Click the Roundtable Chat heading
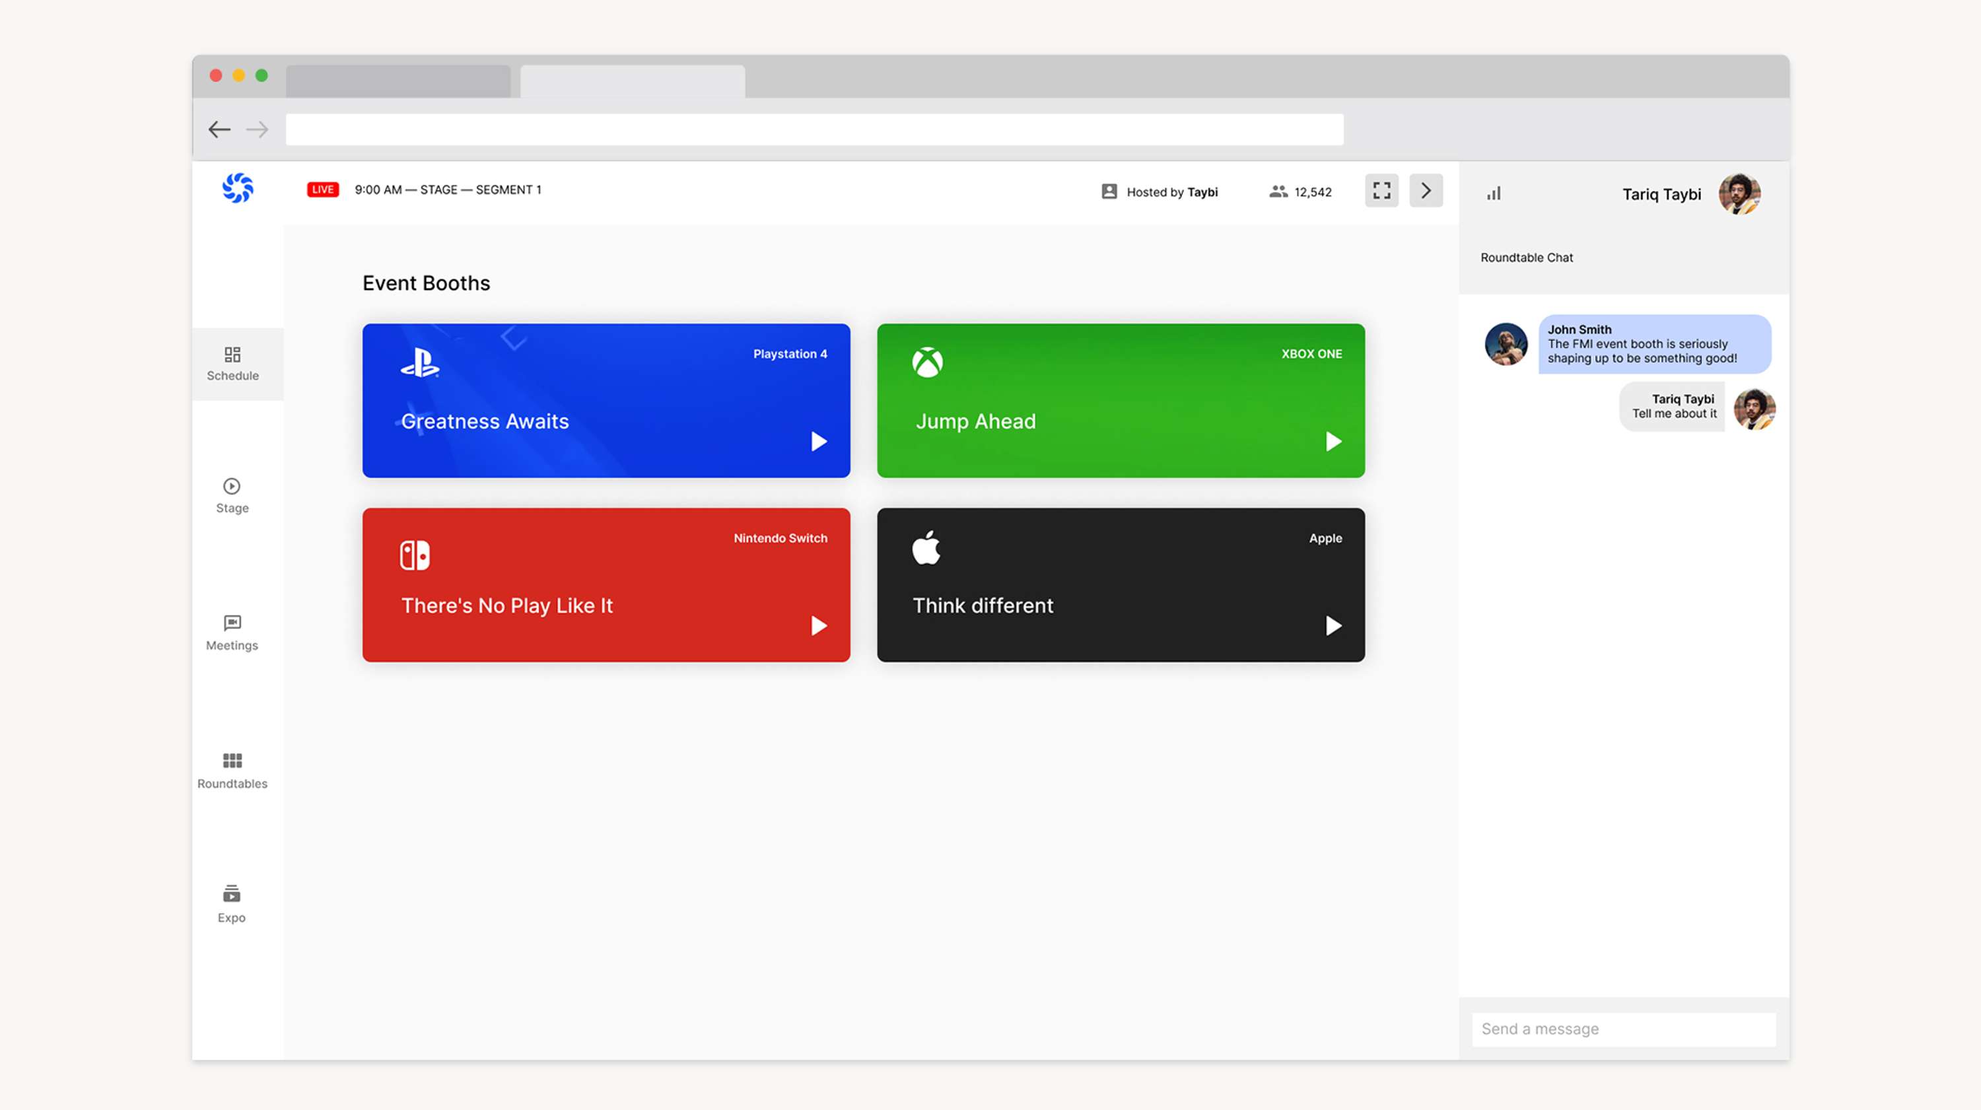This screenshot has width=1981, height=1110. tap(1527, 258)
